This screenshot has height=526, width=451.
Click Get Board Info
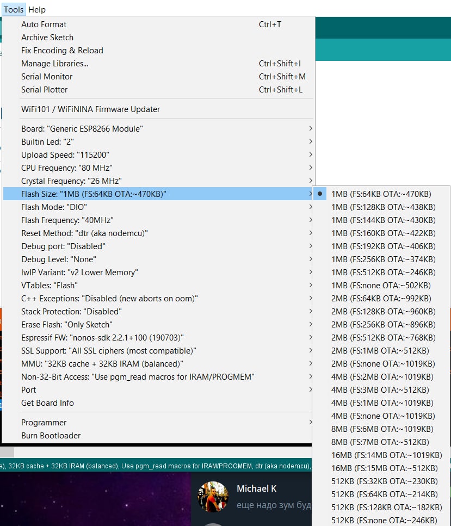point(158,403)
